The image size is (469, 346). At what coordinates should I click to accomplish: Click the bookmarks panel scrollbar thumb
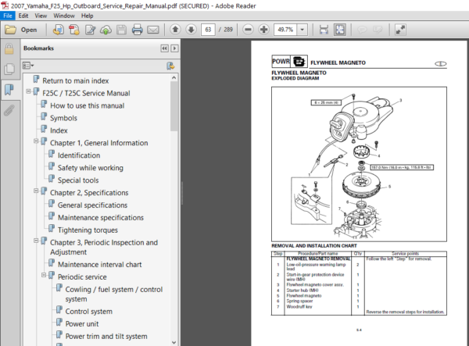(x=174, y=106)
